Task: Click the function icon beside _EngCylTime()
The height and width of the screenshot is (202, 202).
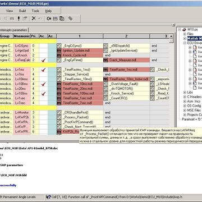Action: click(x=59, y=60)
